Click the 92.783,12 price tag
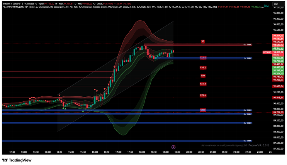 tap(278, 77)
